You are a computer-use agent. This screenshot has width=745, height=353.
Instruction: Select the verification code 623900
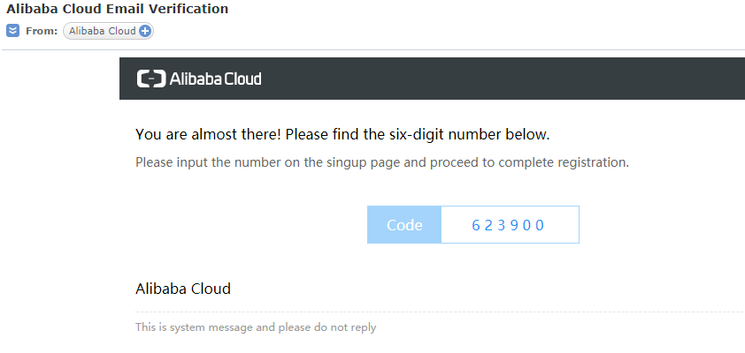tap(508, 225)
